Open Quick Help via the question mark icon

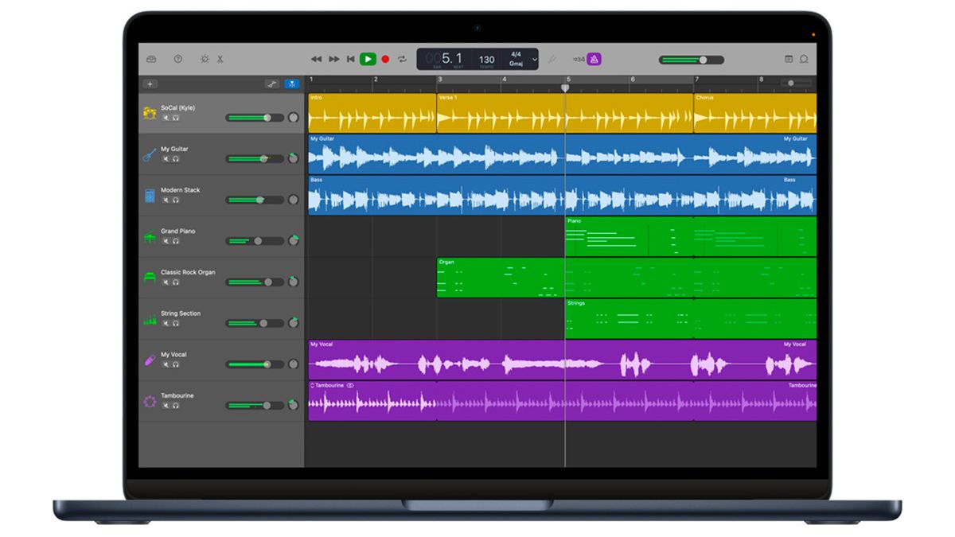click(178, 59)
